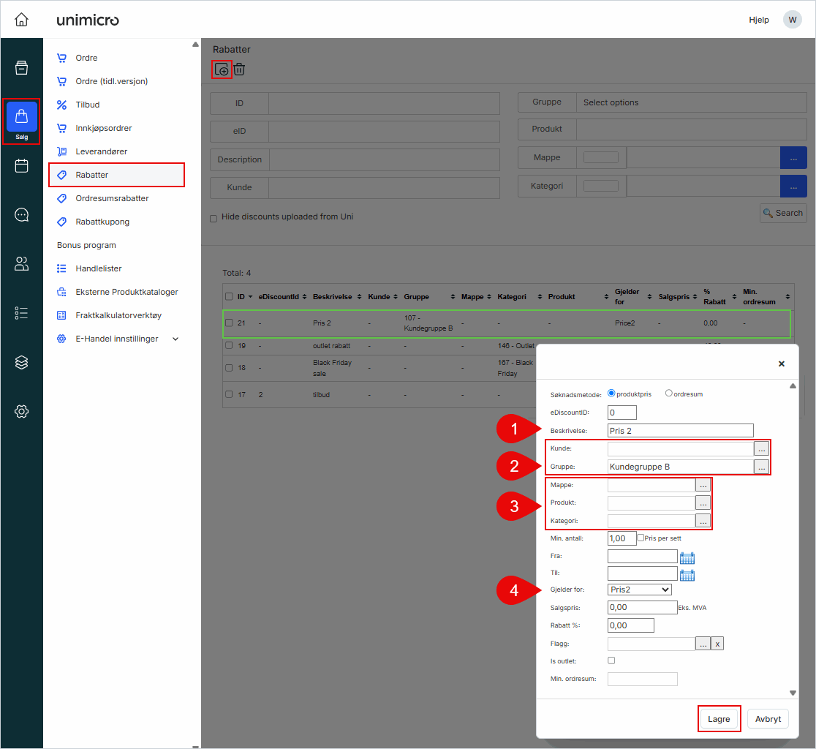Enable the Pris per sett checkbox

click(641, 538)
